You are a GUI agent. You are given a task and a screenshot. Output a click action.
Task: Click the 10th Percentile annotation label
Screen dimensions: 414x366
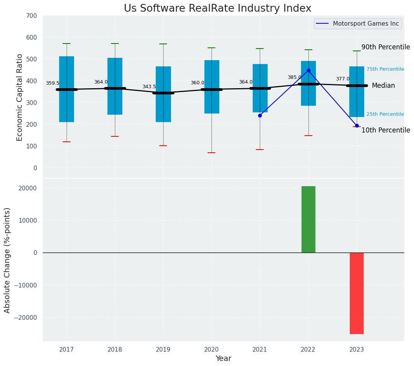[x=385, y=130]
